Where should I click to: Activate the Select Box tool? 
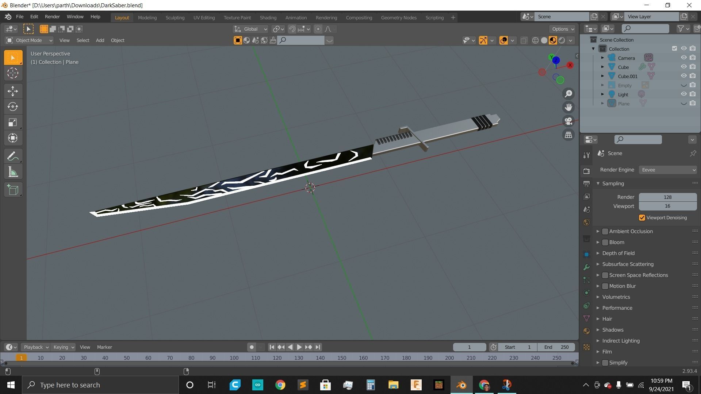[13, 58]
